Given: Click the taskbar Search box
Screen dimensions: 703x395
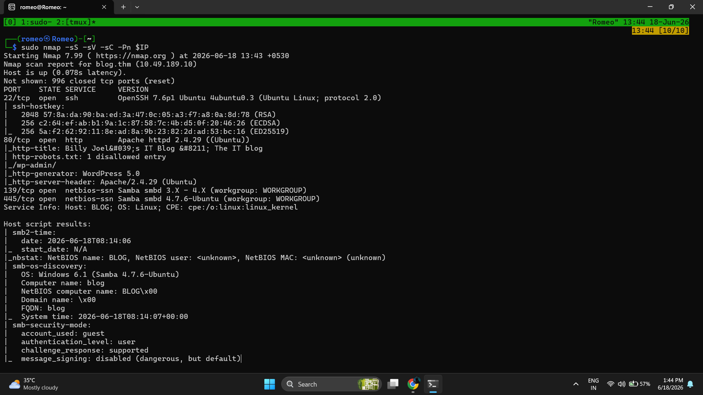Looking at the screenshot, I should pos(331,384).
